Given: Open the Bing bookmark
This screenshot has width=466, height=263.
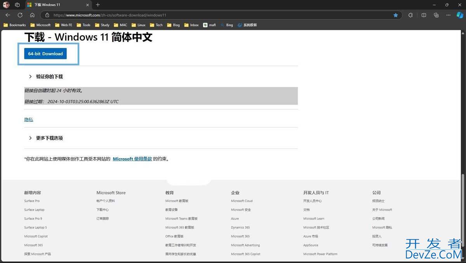Looking at the screenshot, I should [x=227, y=25].
